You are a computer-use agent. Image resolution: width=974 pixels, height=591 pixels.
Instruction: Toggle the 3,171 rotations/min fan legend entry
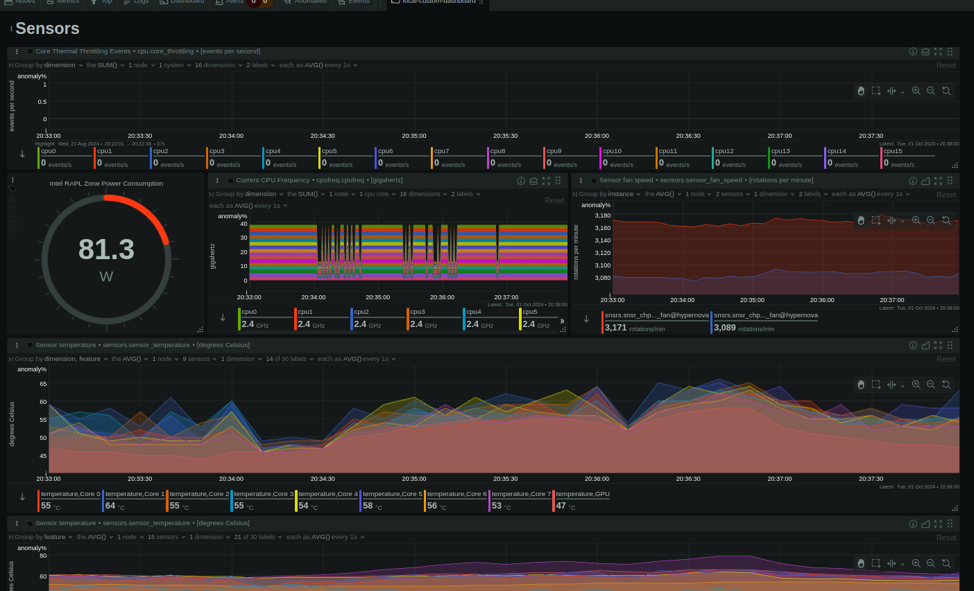(x=656, y=322)
